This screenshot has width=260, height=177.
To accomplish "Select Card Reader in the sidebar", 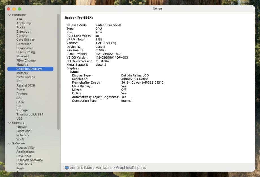I will [25, 40].
